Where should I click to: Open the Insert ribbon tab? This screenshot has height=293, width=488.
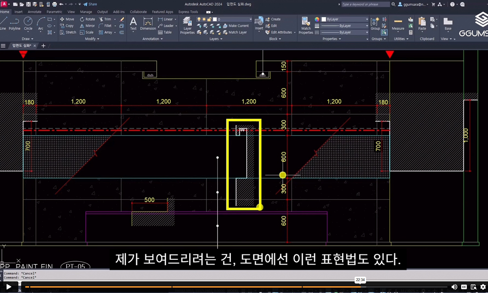coord(19,12)
